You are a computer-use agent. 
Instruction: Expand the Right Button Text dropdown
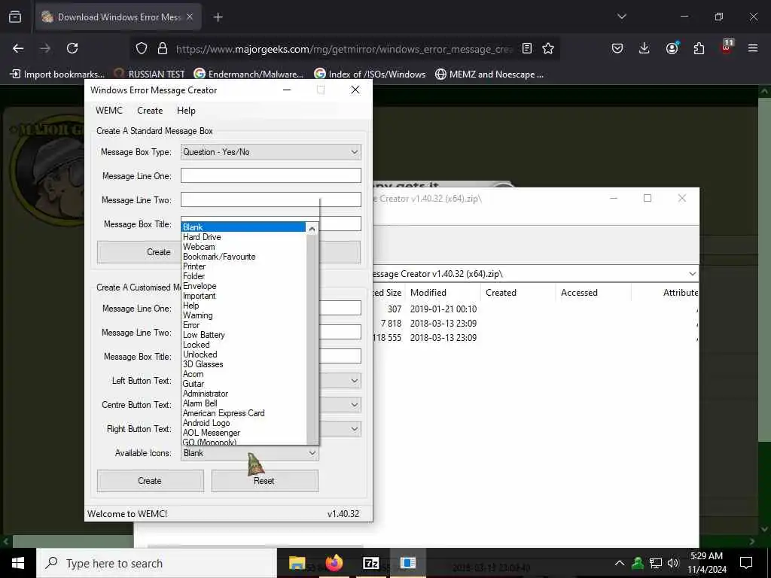tap(354, 428)
